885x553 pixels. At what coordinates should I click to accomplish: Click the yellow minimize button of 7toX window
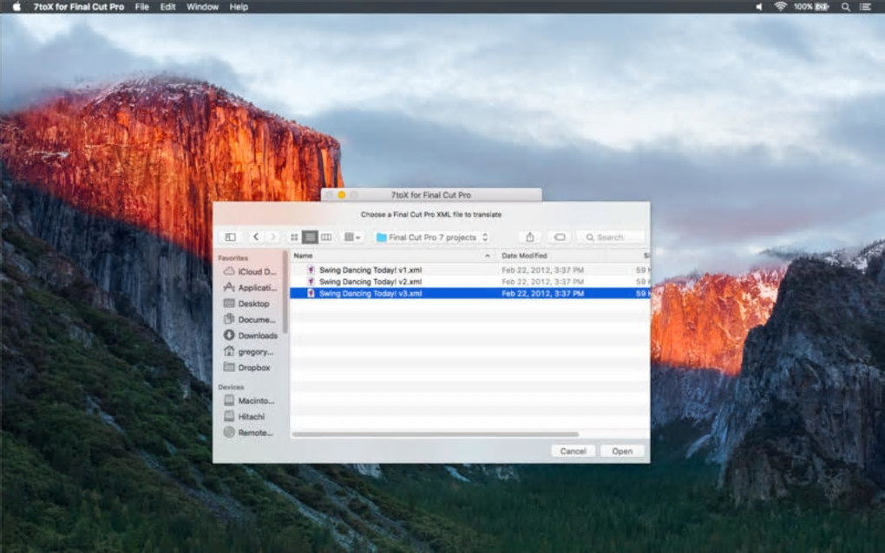click(x=342, y=195)
